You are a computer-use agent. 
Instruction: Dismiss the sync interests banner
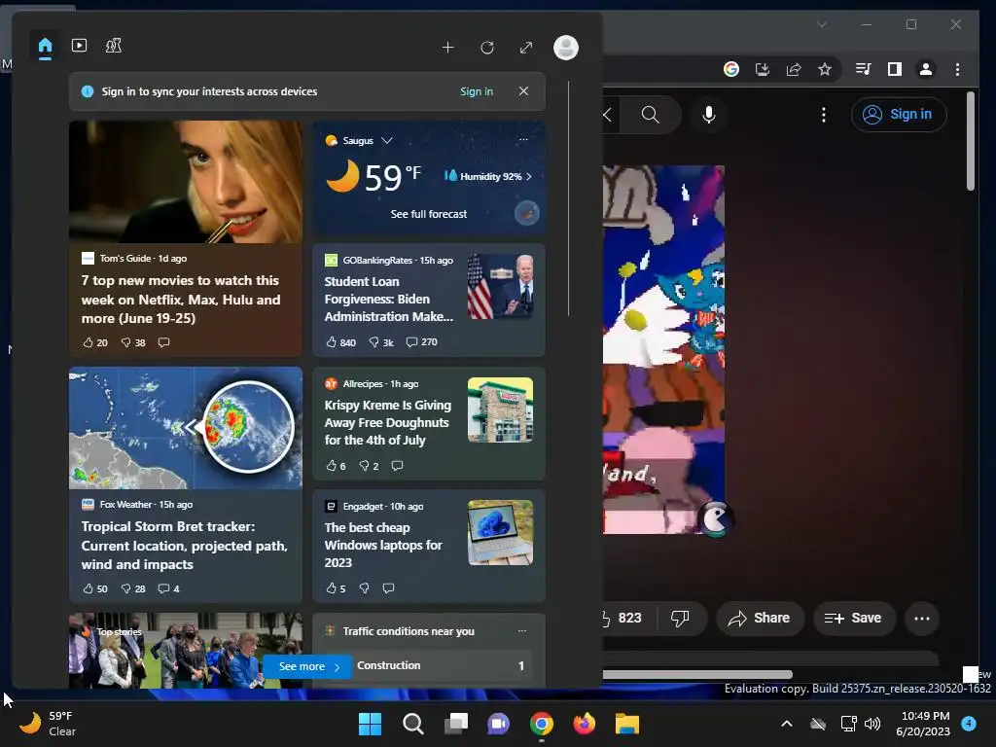pos(523,91)
